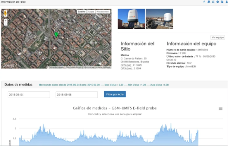Click the serial number 13MT0249
The image size is (228, 146).
(202, 50)
